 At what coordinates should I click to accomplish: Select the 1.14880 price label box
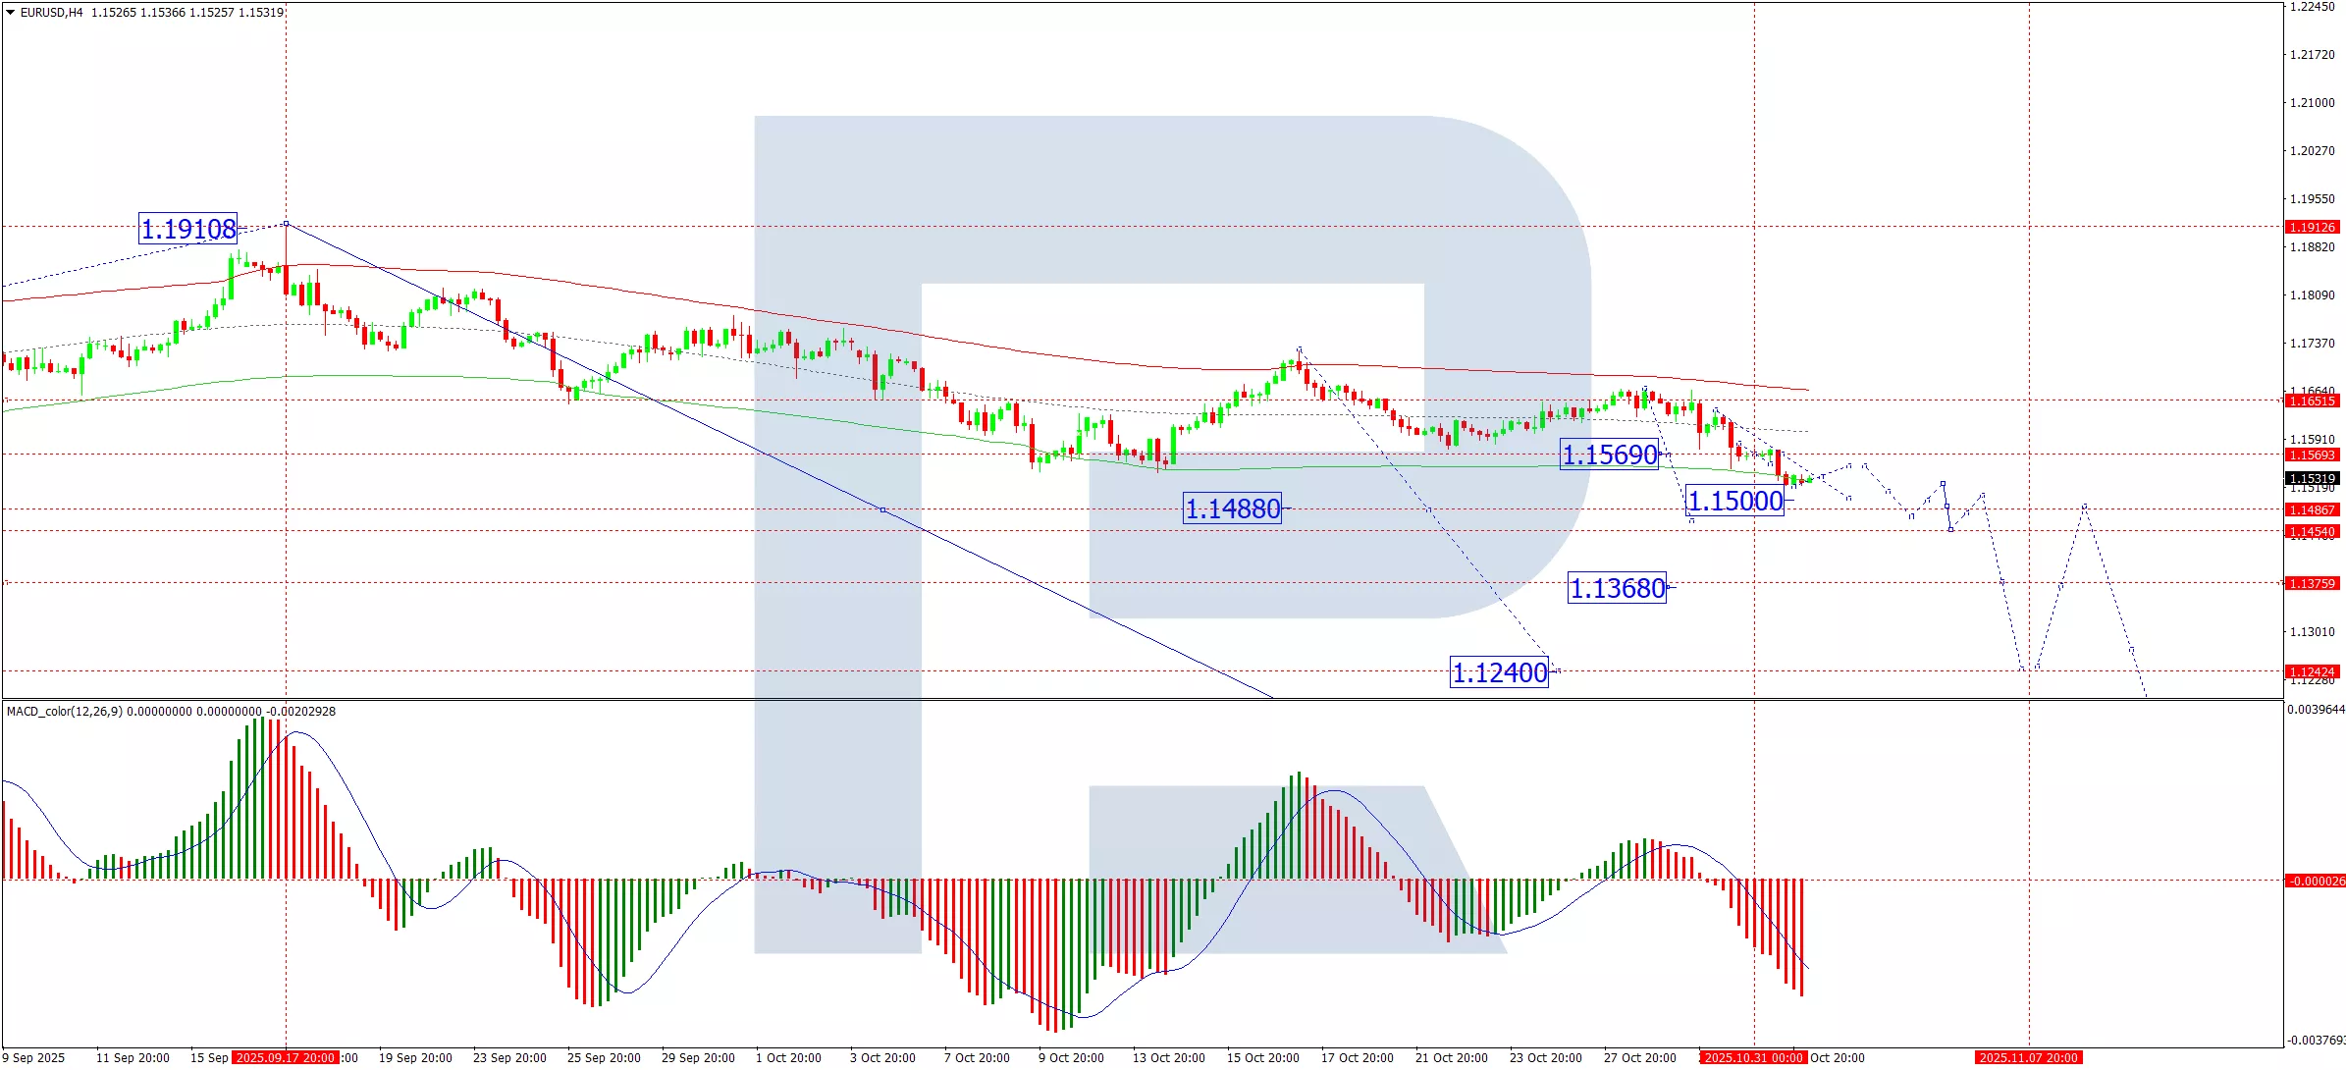coord(1233,508)
